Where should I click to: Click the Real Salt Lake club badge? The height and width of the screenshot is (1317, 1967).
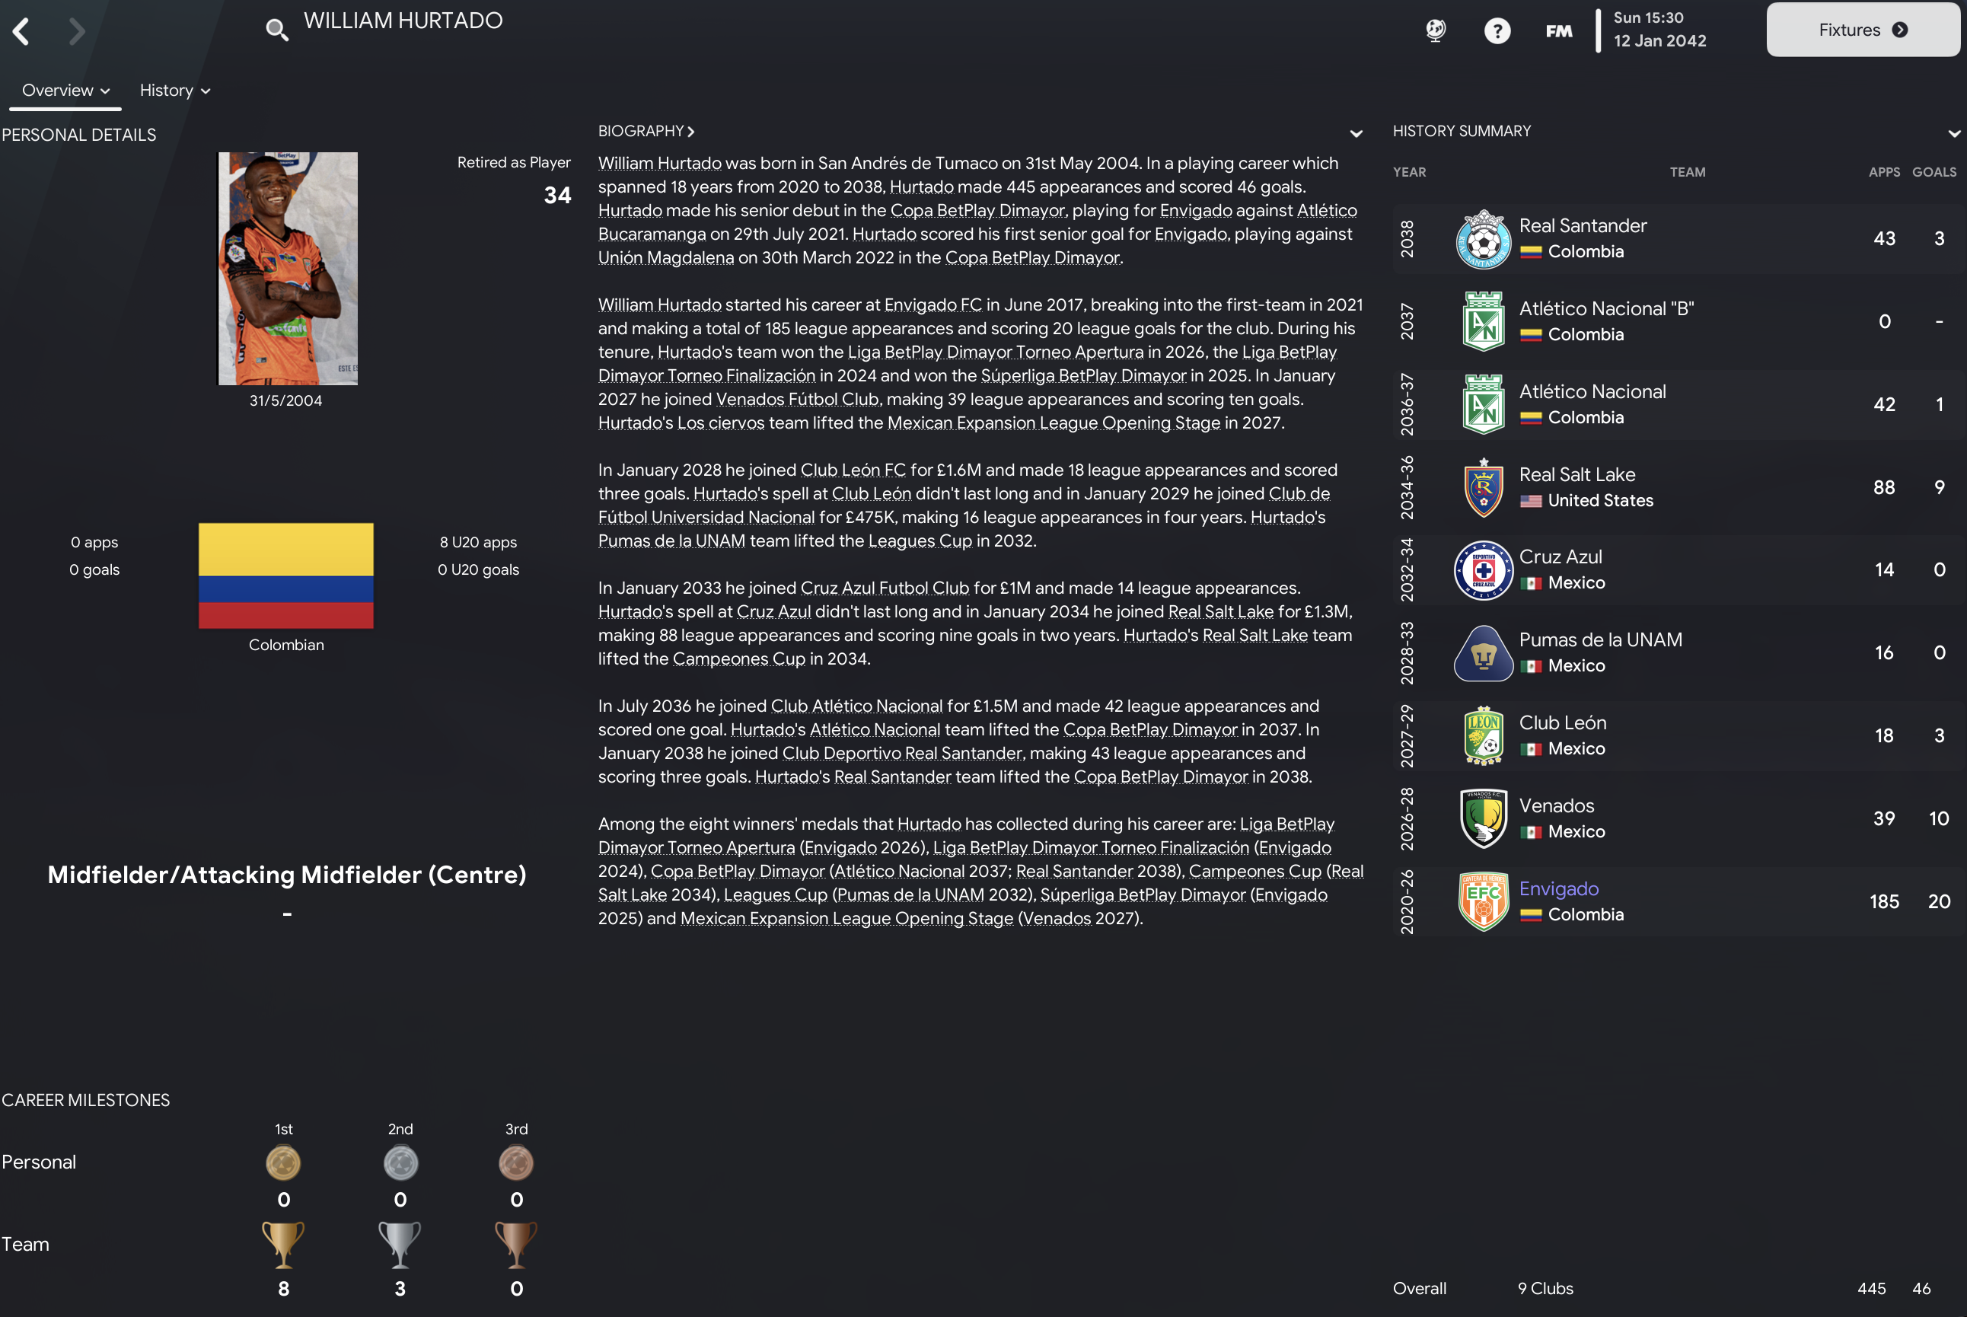1483,487
